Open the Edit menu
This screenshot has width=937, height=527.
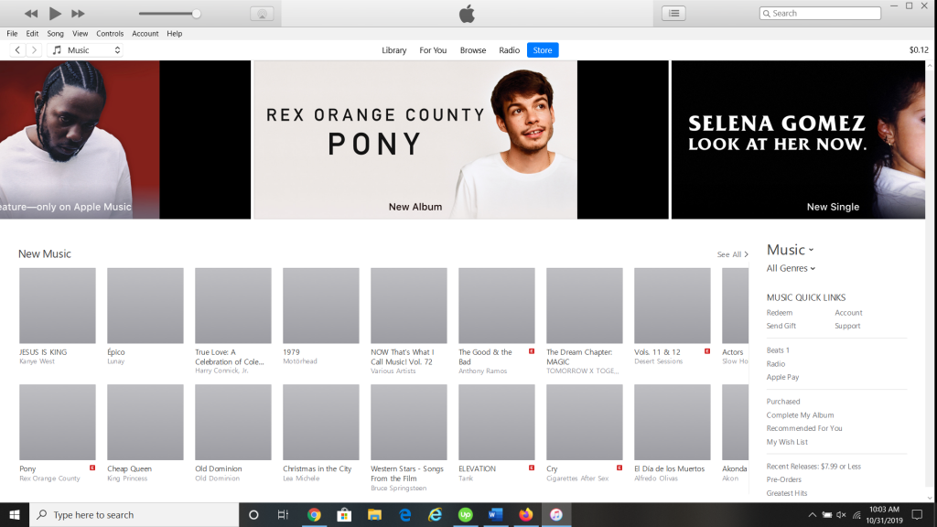point(32,34)
